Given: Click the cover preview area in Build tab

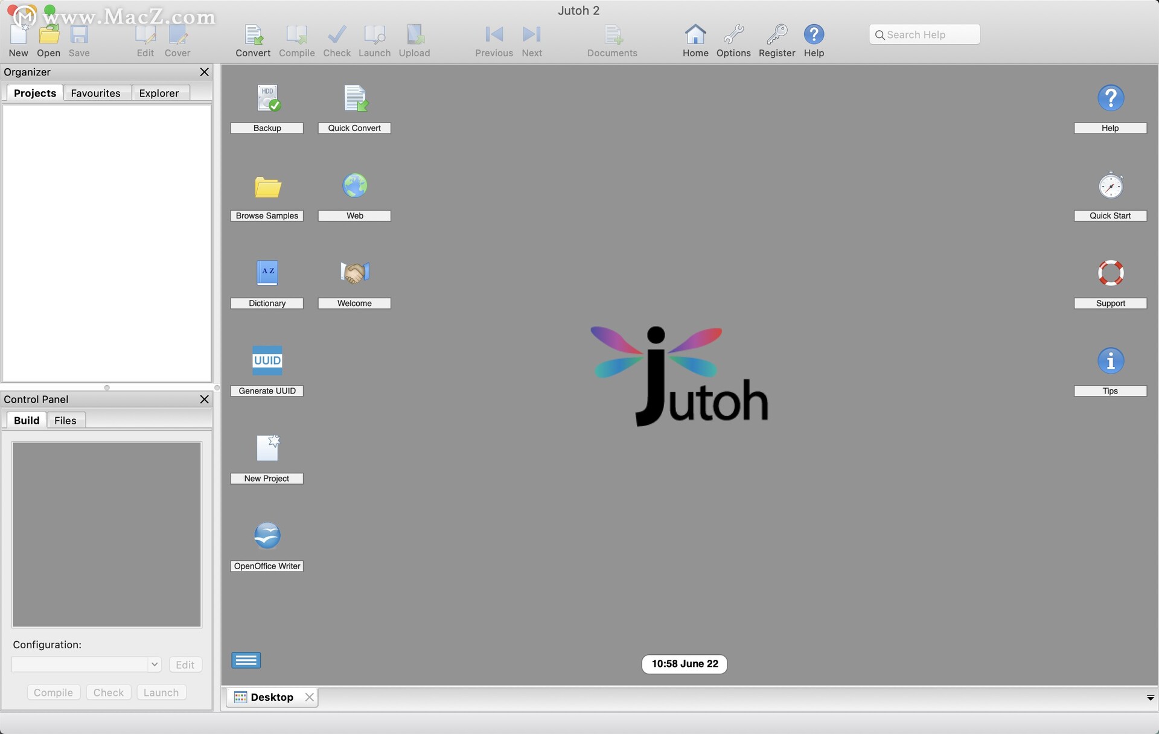Looking at the screenshot, I should 107,535.
